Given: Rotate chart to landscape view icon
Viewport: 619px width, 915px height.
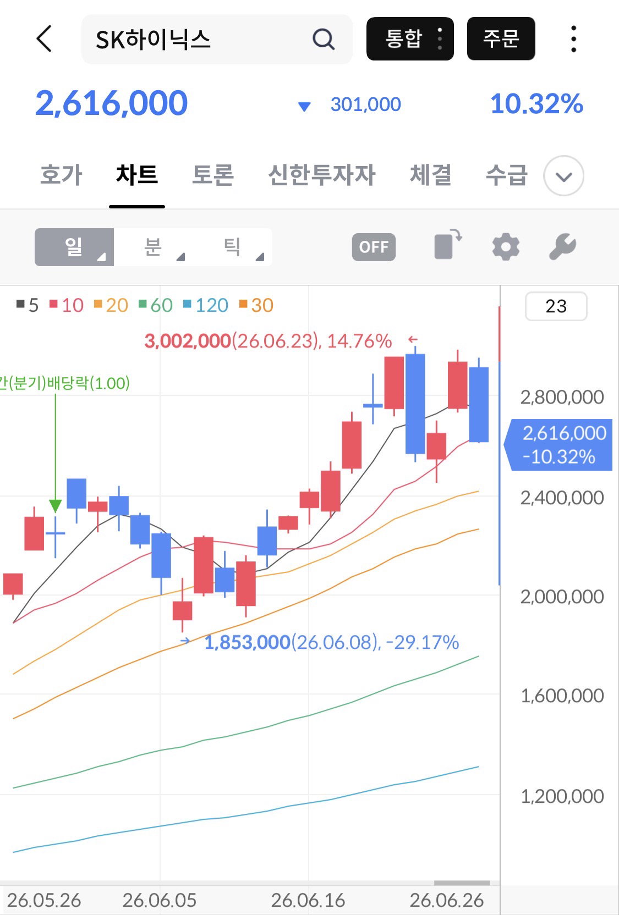Looking at the screenshot, I should [448, 244].
